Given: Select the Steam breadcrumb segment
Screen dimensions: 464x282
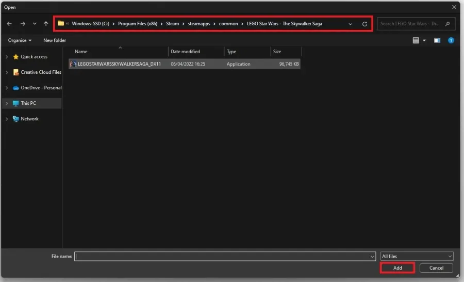Looking at the screenshot, I should (x=173, y=24).
